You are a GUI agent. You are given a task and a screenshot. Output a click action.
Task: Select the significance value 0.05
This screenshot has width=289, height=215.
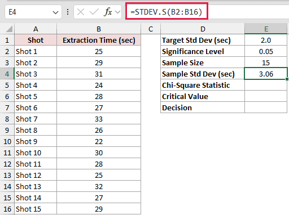click(x=266, y=51)
